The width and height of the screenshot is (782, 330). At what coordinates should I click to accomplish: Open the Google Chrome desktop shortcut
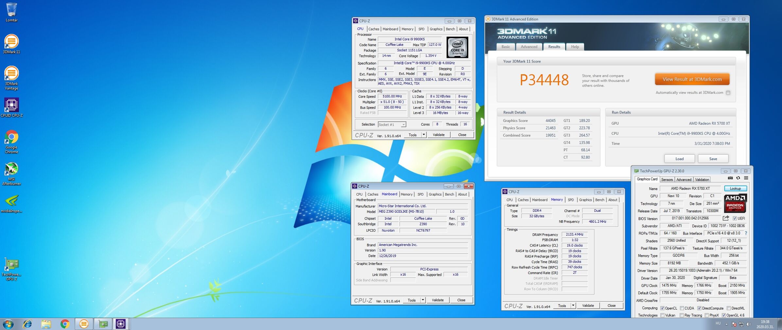point(11,142)
